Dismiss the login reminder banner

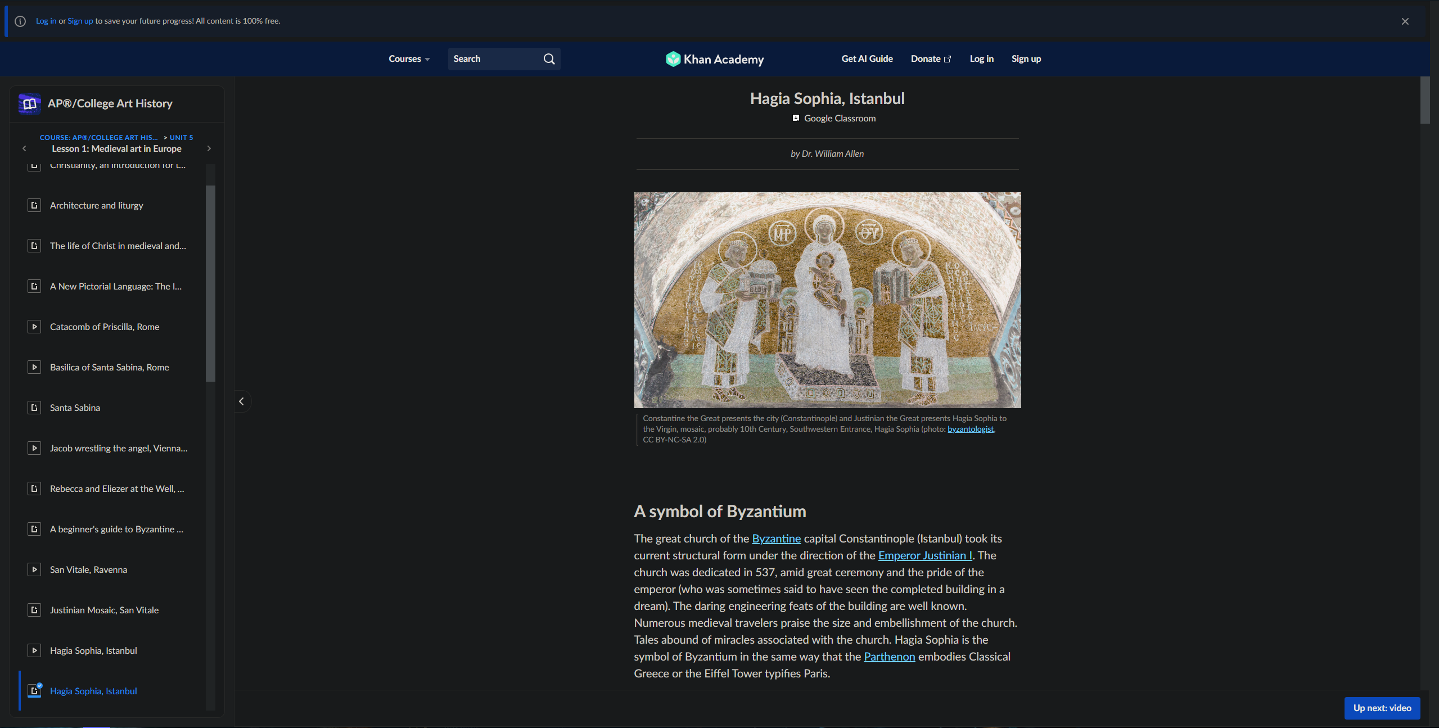pyautogui.click(x=1405, y=21)
